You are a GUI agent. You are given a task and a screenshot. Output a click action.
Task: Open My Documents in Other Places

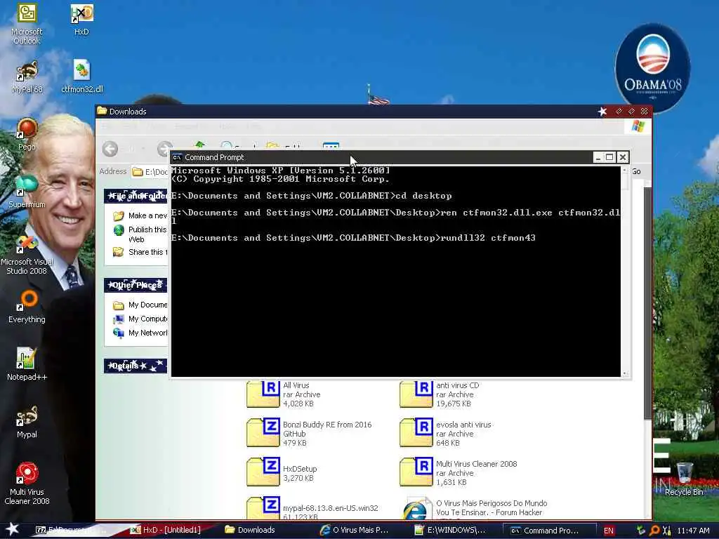point(140,305)
